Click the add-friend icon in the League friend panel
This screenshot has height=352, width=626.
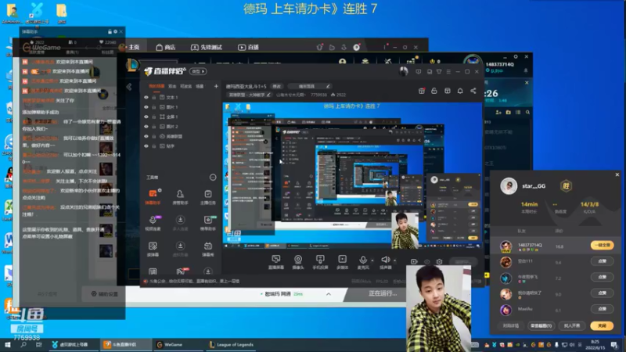pos(498,113)
